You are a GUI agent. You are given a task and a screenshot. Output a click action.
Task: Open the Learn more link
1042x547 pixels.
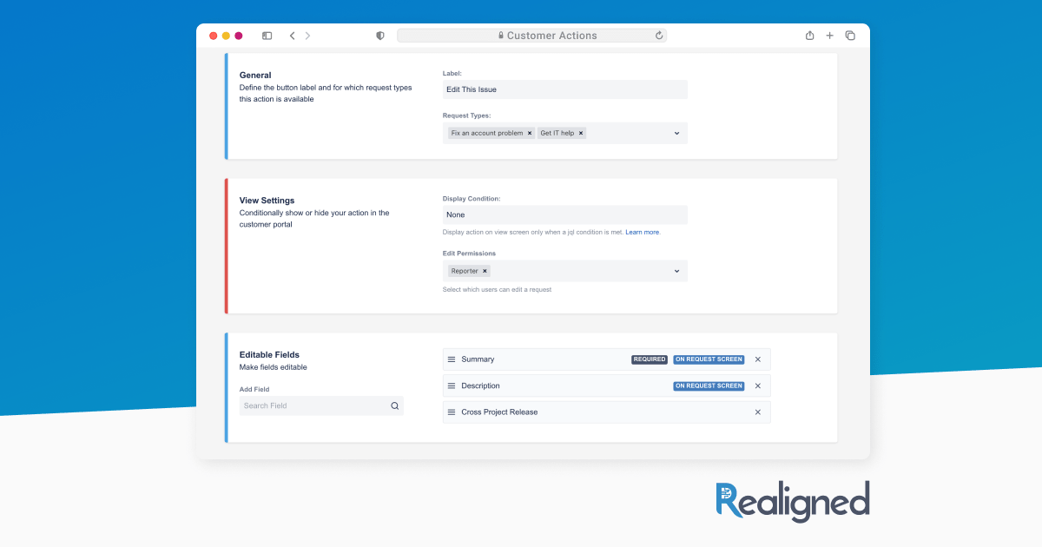(x=643, y=232)
